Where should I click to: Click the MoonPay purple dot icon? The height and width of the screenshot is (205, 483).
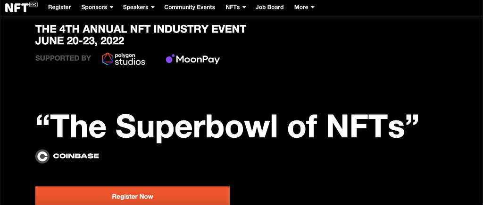point(170,59)
